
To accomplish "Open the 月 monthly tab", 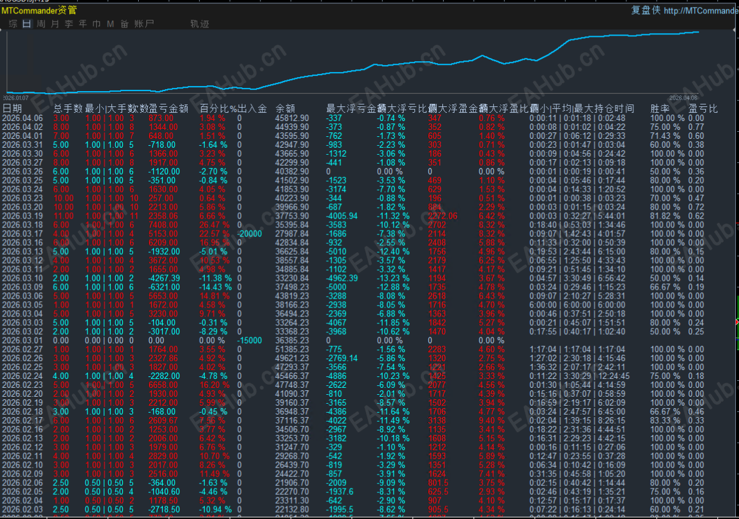I will 55,24.
